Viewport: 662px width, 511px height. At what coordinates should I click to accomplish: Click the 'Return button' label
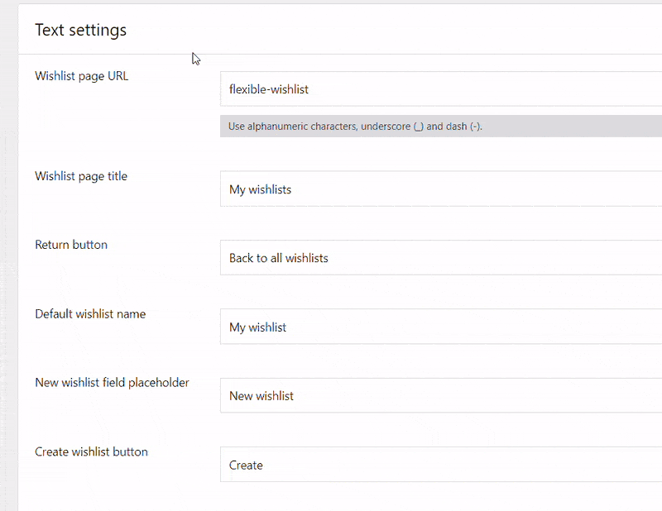coord(71,245)
